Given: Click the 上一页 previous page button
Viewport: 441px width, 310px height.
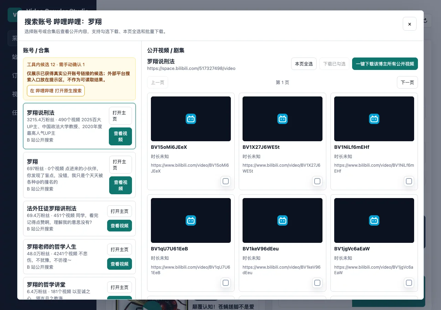Looking at the screenshot, I should [x=157, y=82].
